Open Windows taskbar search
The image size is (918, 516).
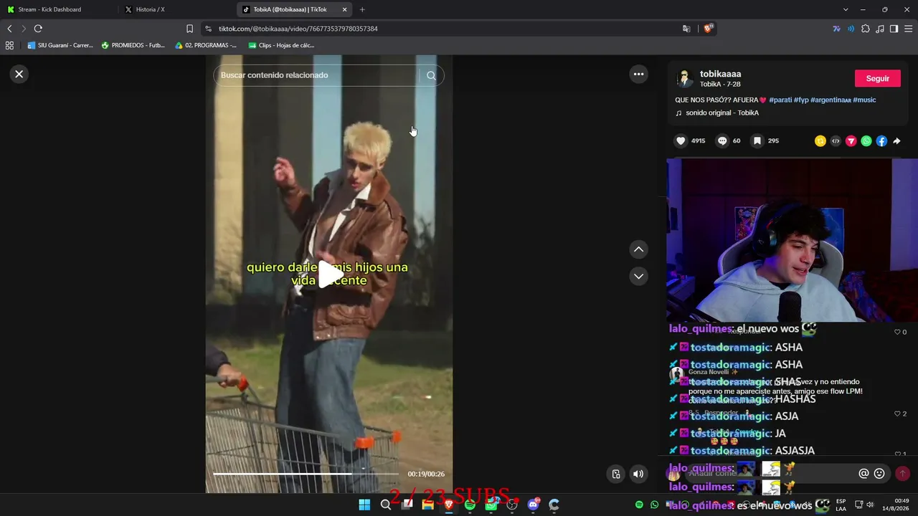[386, 505]
